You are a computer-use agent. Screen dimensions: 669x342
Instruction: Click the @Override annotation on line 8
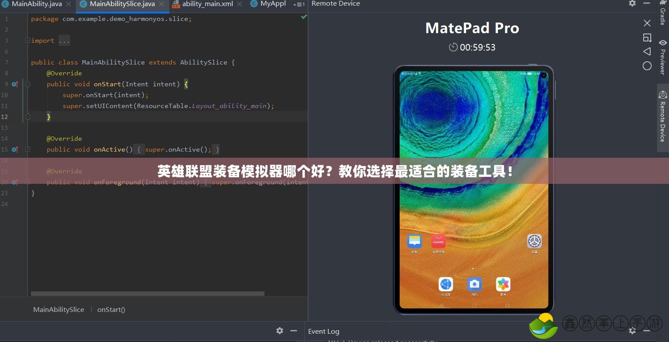point(64,73)
